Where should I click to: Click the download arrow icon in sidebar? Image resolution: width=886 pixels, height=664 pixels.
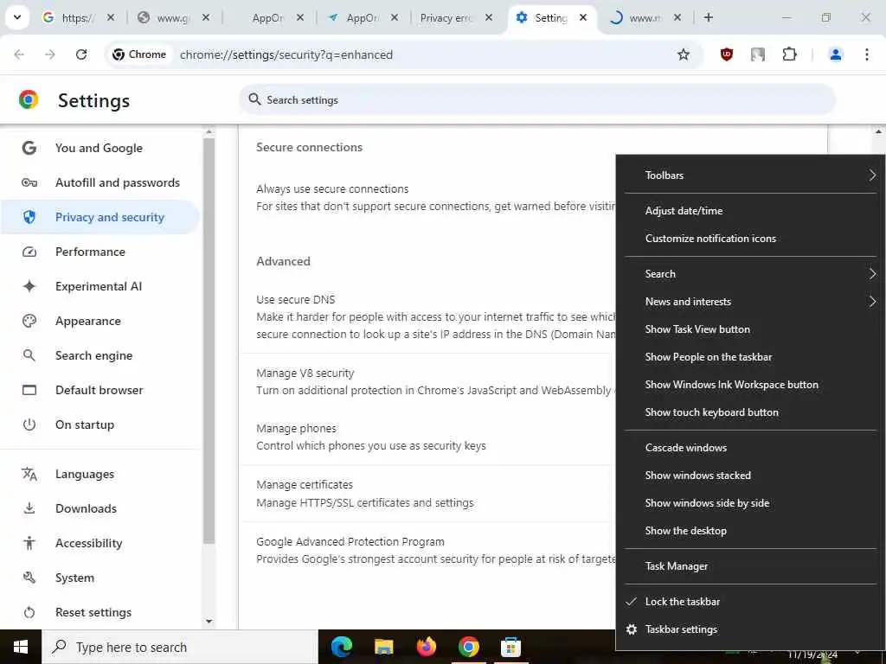point(29,508)
